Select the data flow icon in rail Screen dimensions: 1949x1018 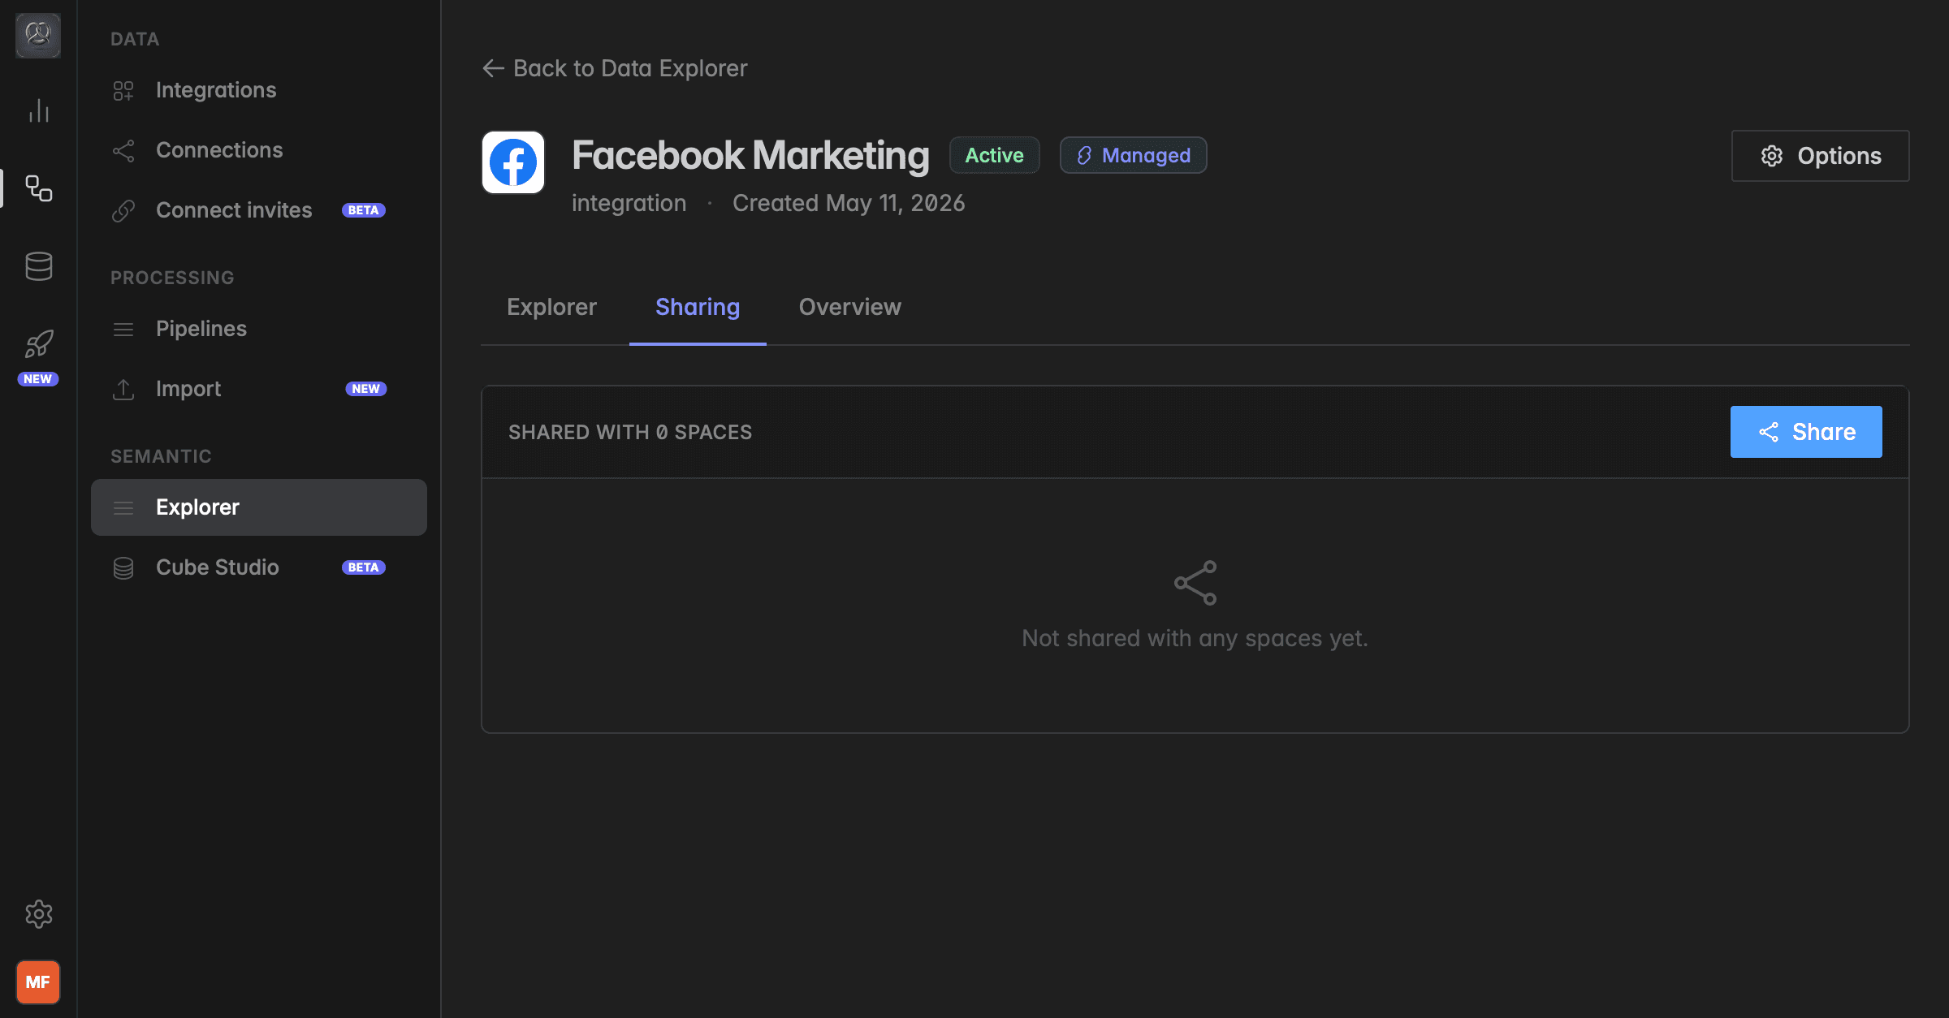[38, 188]
